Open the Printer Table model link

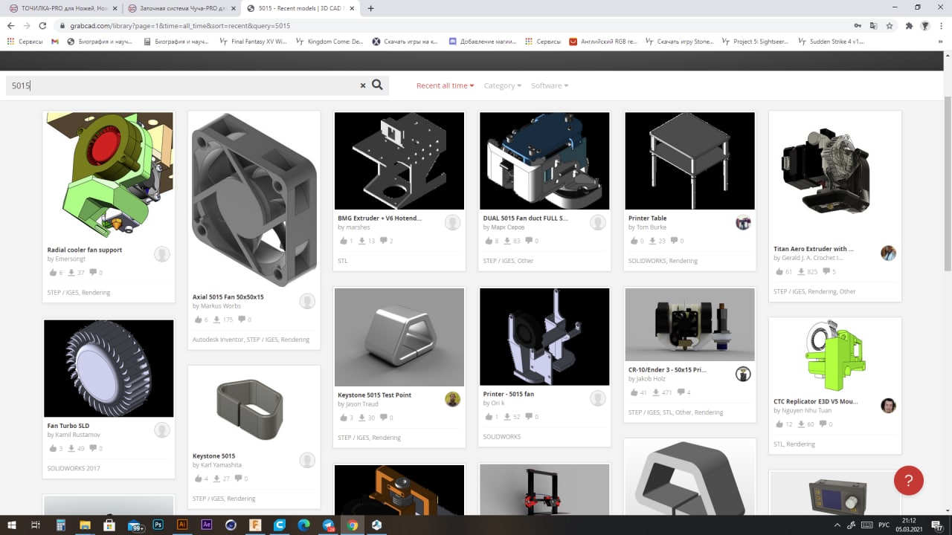(x=647, y=218)
